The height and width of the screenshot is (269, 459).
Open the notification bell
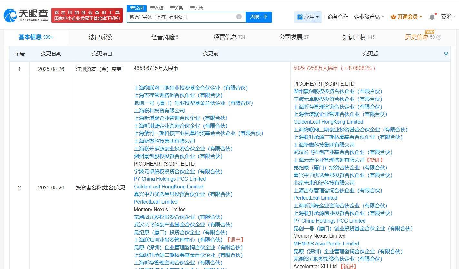point(432,17)
